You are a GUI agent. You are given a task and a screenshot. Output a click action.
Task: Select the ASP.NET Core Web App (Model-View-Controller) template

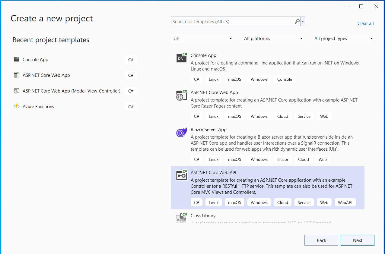point(71,91)
